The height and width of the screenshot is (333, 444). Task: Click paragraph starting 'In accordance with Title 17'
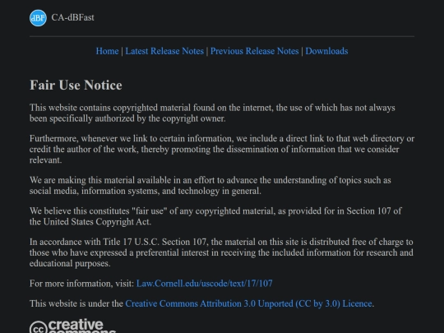click(x=221, y=252)
